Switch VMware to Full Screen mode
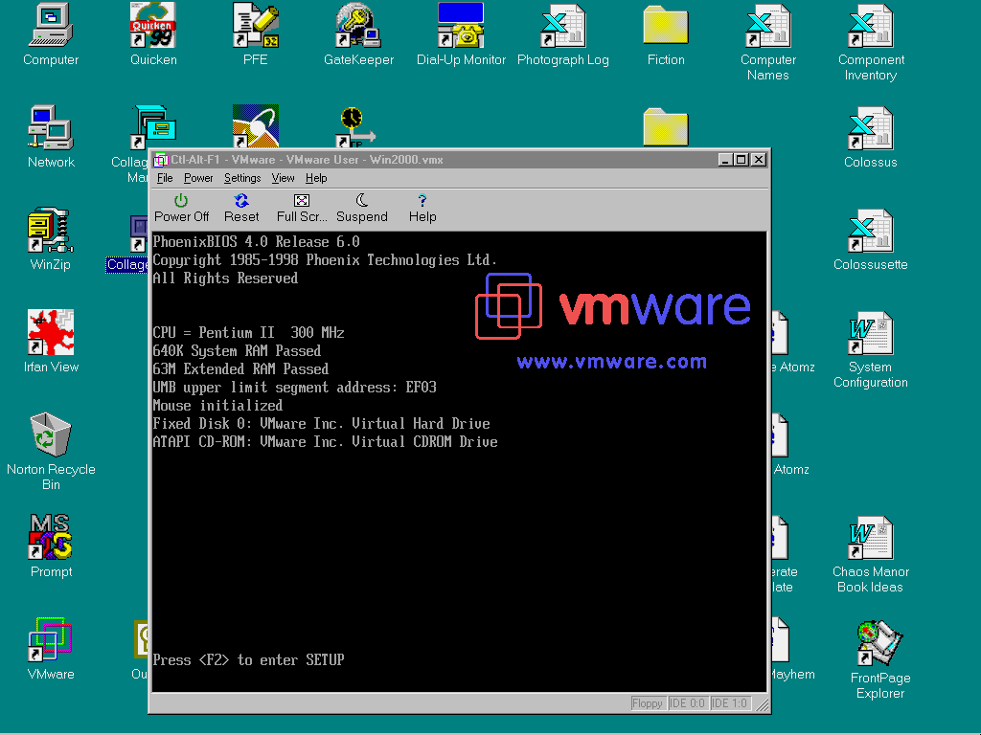 pos(301,207)
